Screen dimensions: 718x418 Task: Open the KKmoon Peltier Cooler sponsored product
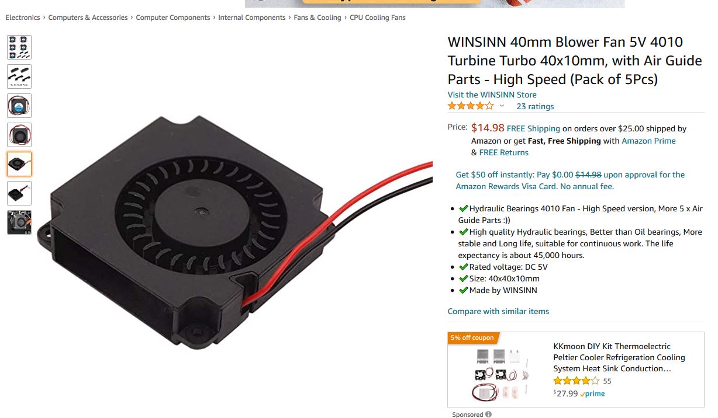(x=619, y=357)
